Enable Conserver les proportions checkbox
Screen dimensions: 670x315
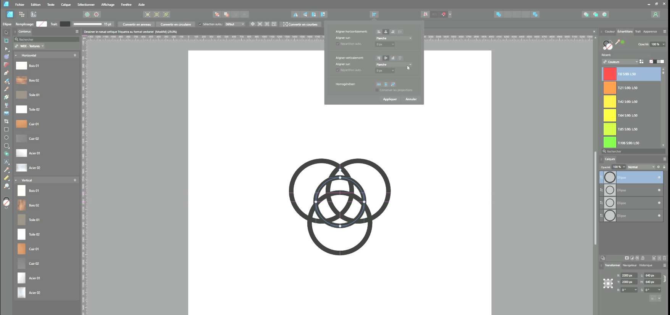tap(377, 90)
